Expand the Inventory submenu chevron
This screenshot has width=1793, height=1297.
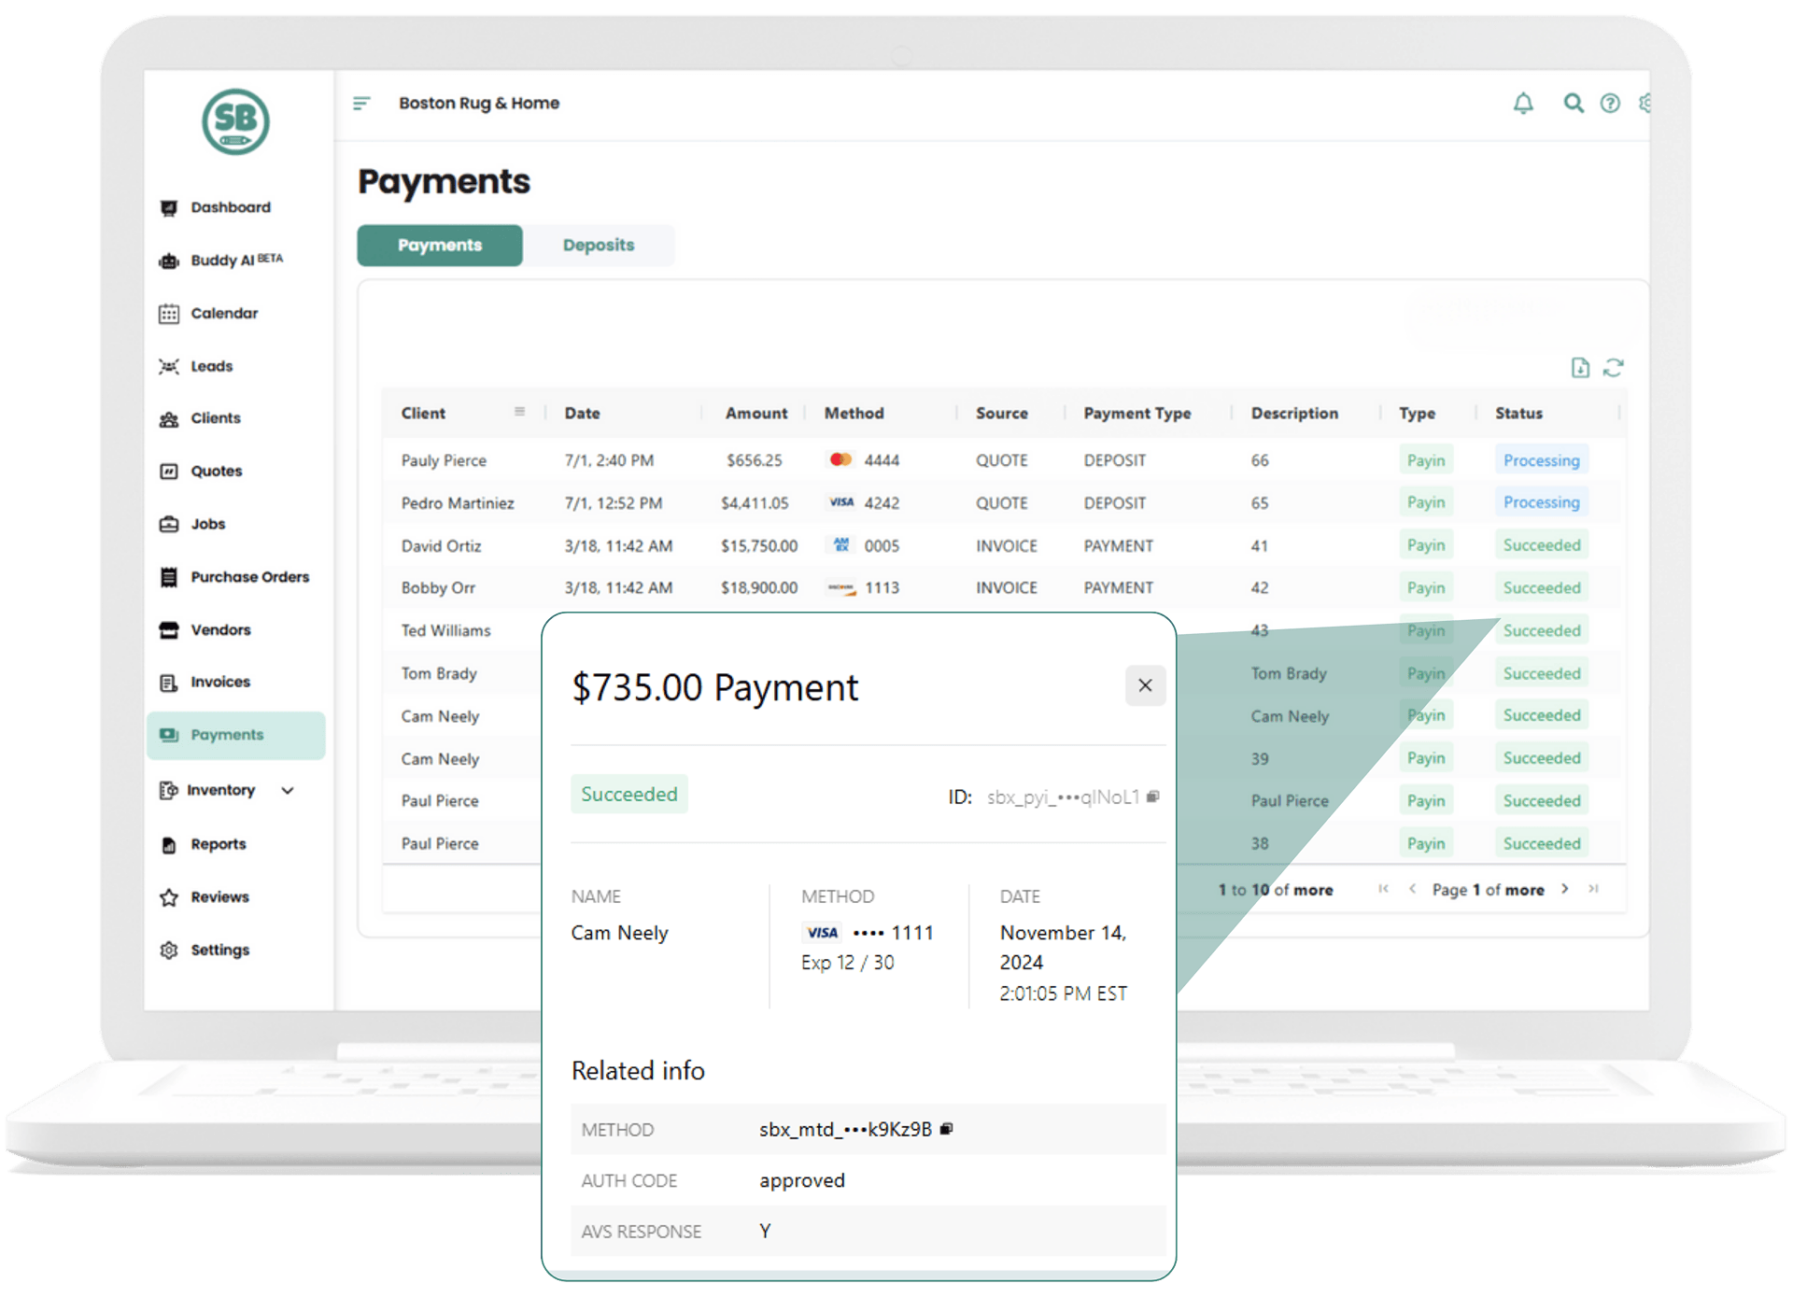(288, 791)
